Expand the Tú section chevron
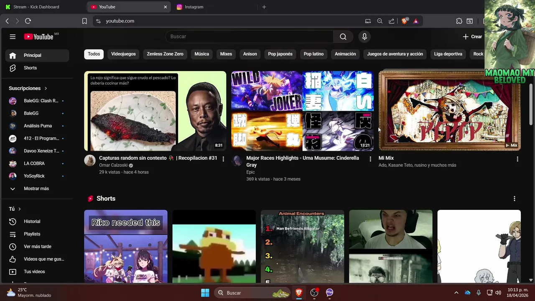This screenshot has width=535, height=301. pos(19,209)
